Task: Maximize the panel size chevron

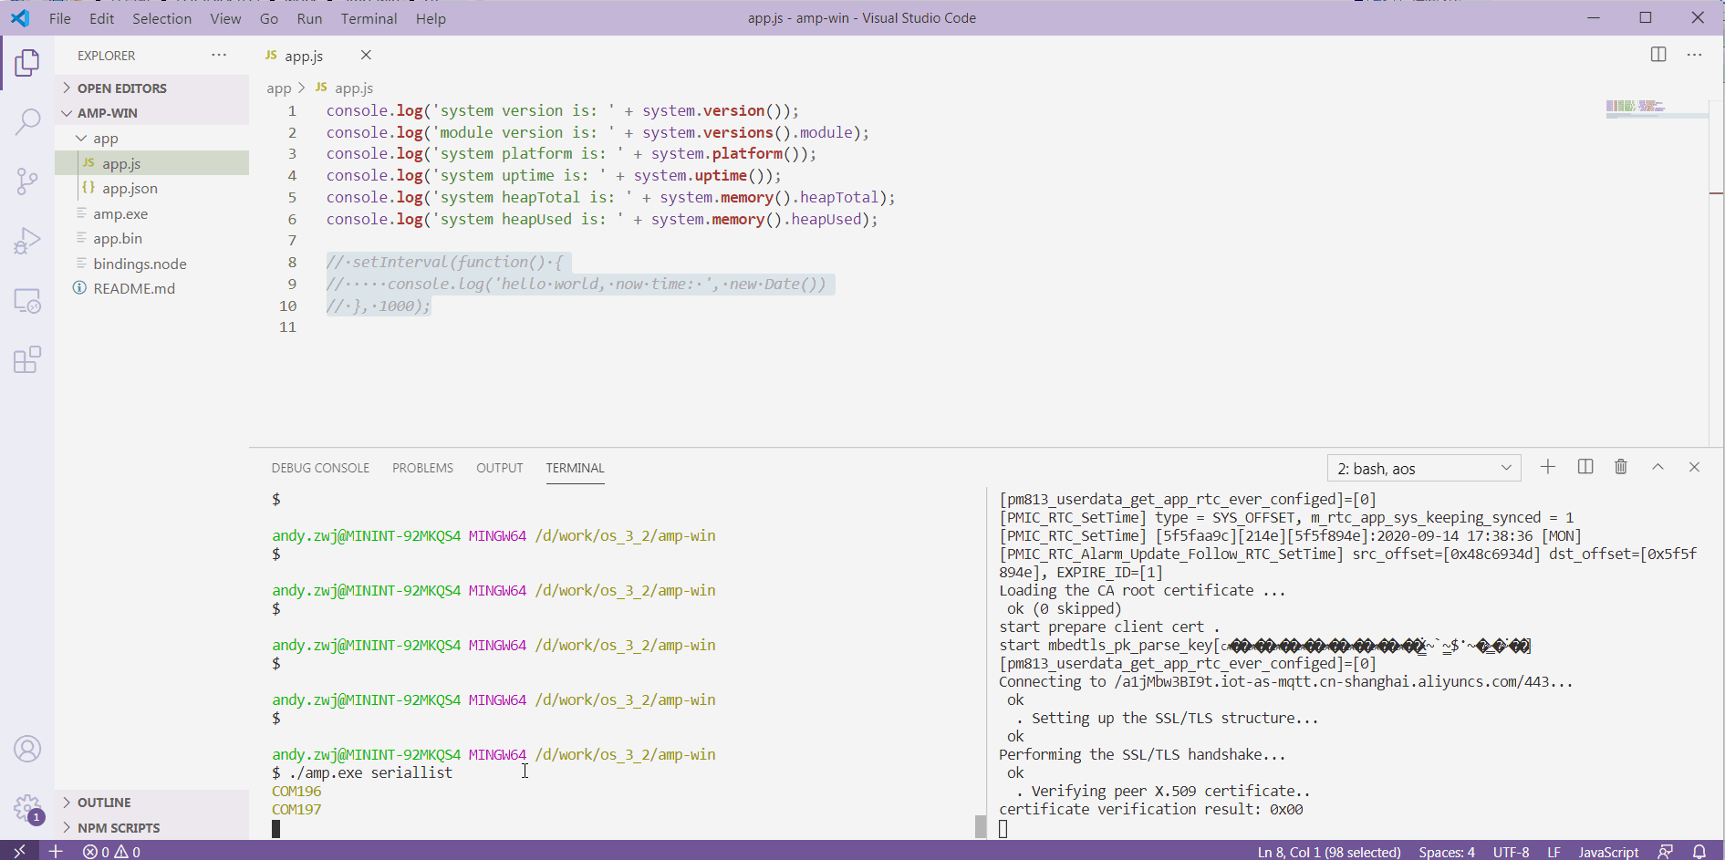Action: coord(1657,467)
